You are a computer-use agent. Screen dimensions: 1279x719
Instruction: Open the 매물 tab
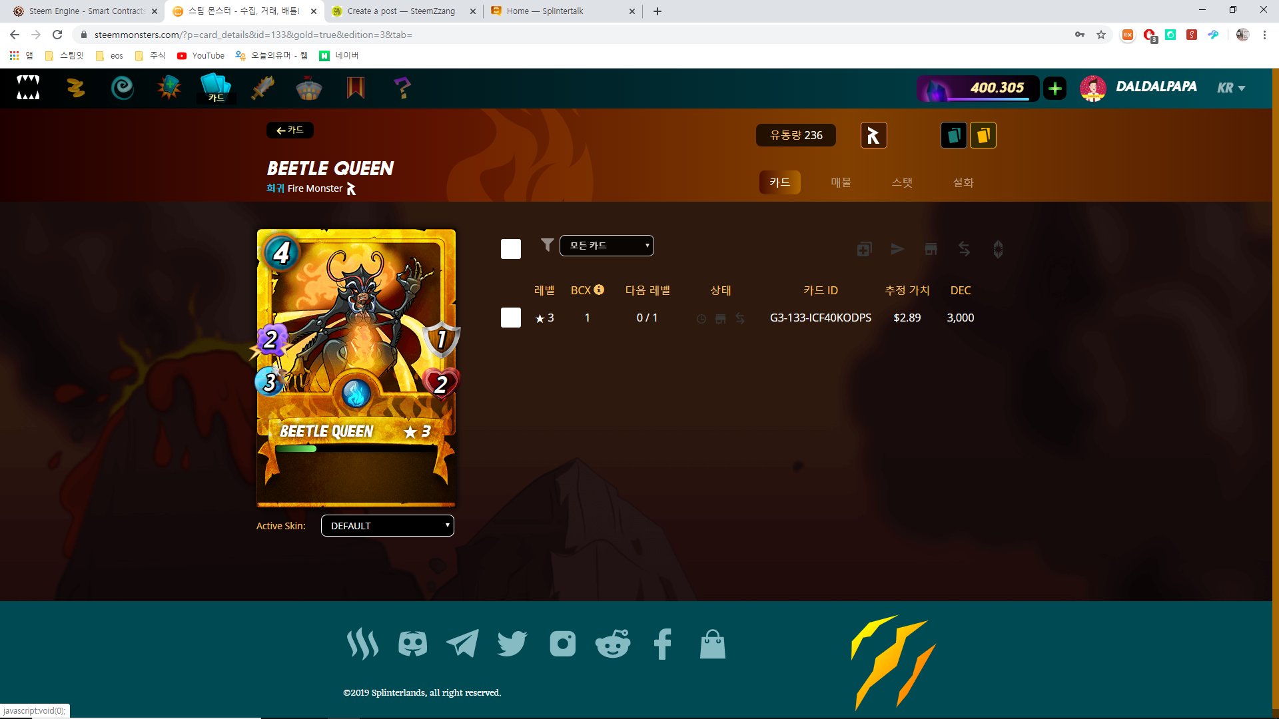(x=841, y=182)
